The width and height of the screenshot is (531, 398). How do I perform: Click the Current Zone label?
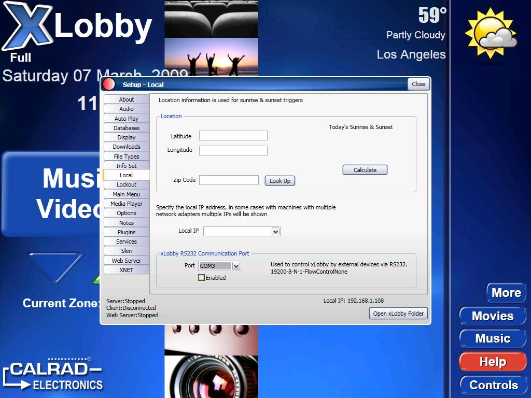pos(61,303)
